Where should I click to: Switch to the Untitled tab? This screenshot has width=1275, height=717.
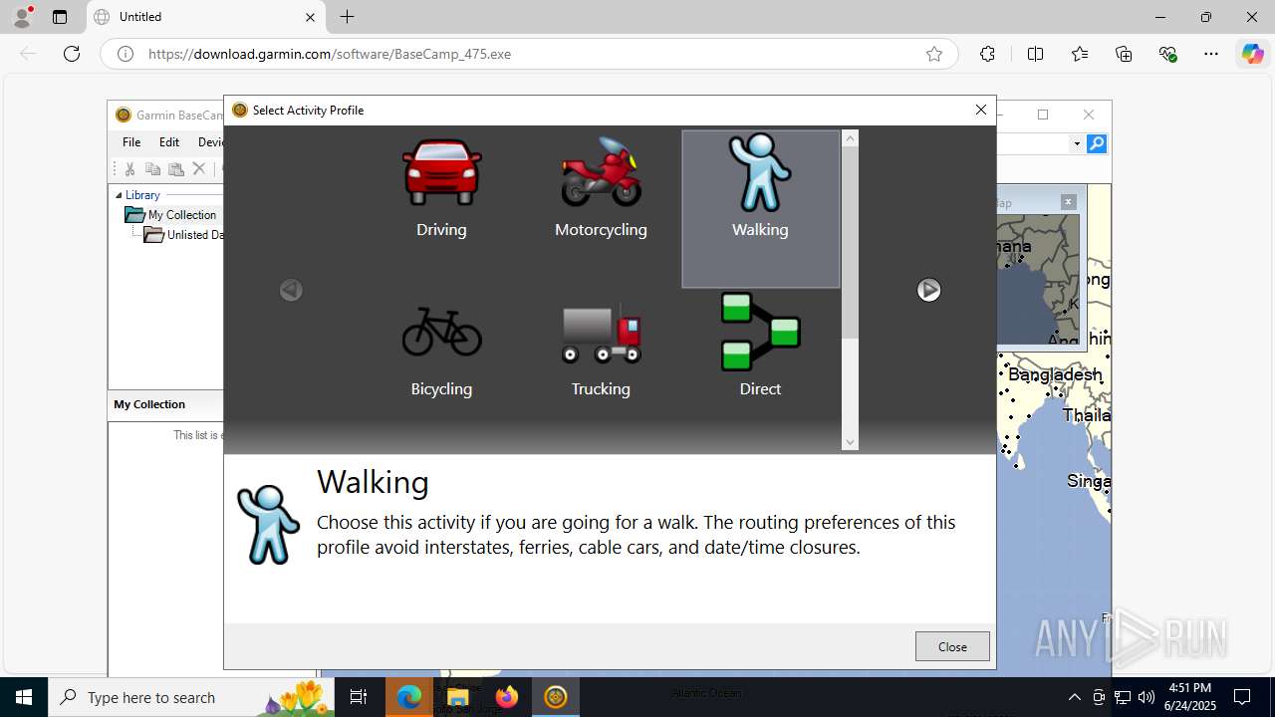coord(205,17)
